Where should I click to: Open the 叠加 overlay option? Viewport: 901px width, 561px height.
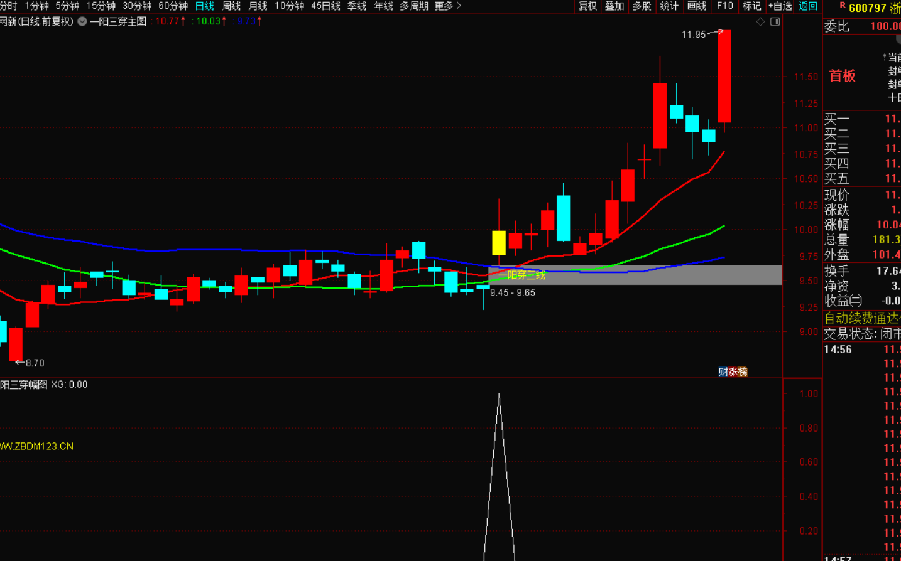click(614, 6)
